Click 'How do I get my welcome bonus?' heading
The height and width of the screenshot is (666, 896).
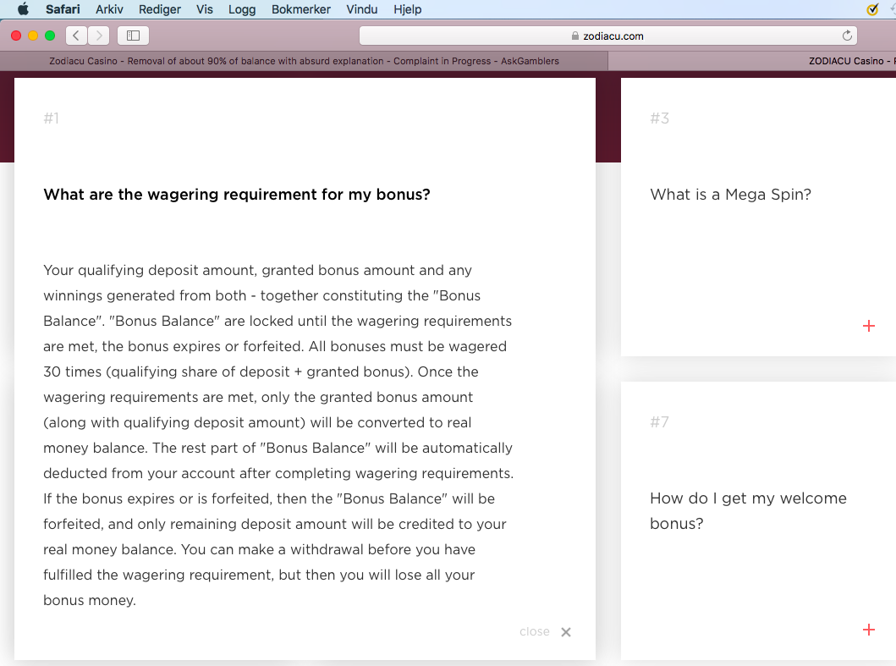click(748, 510)
